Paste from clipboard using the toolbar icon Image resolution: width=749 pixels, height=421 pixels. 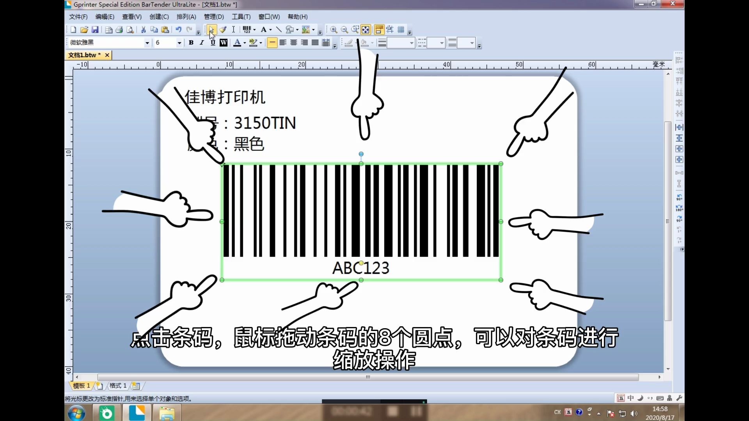(165, 30)
